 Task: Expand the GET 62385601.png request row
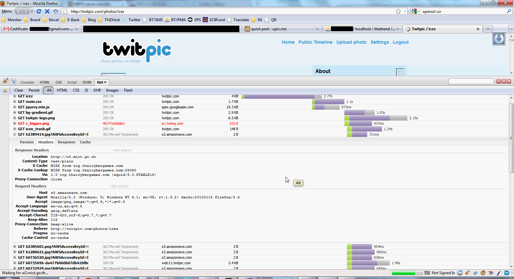tap(14, 247)
